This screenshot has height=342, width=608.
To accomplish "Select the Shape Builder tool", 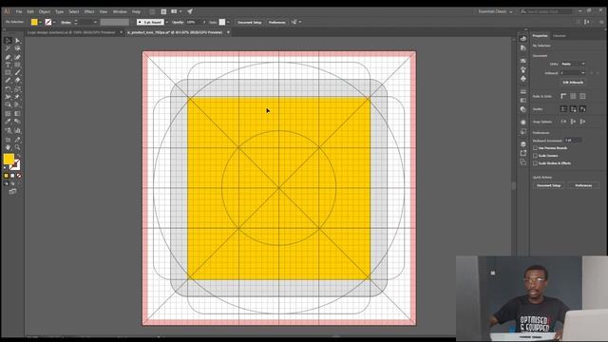I will coord(8,104).
